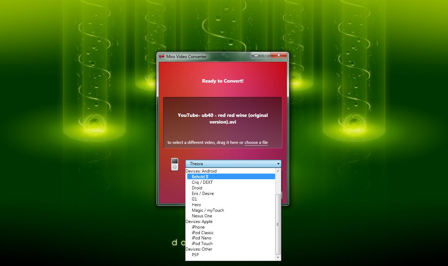
Task: Click the iPod device icon
Action: 175,164
